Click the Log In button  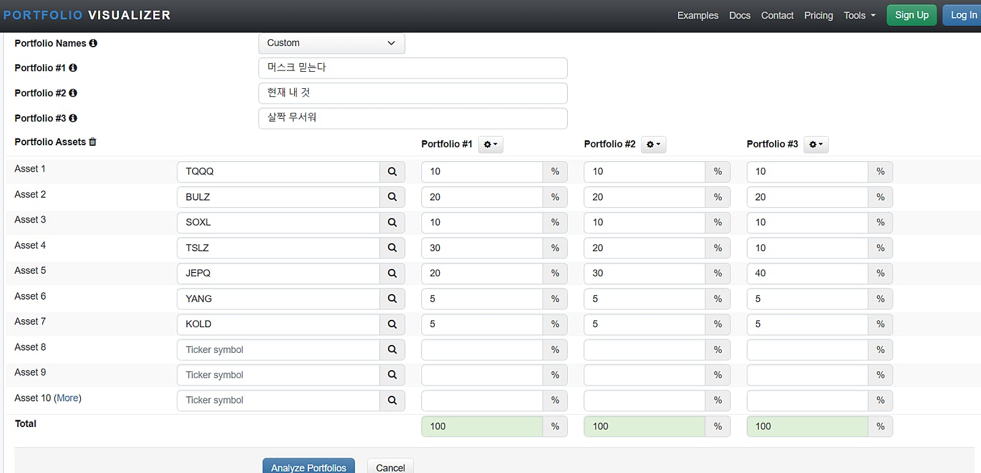963,15
